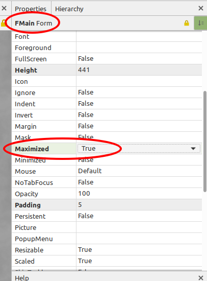This screenshot has height=281, width=207.
Task: Select the Picture property row
Action: (107, 227)
